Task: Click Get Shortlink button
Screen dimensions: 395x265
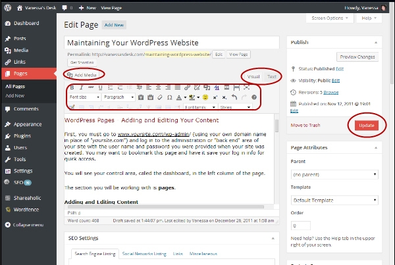Action: (x=82, y=62)
